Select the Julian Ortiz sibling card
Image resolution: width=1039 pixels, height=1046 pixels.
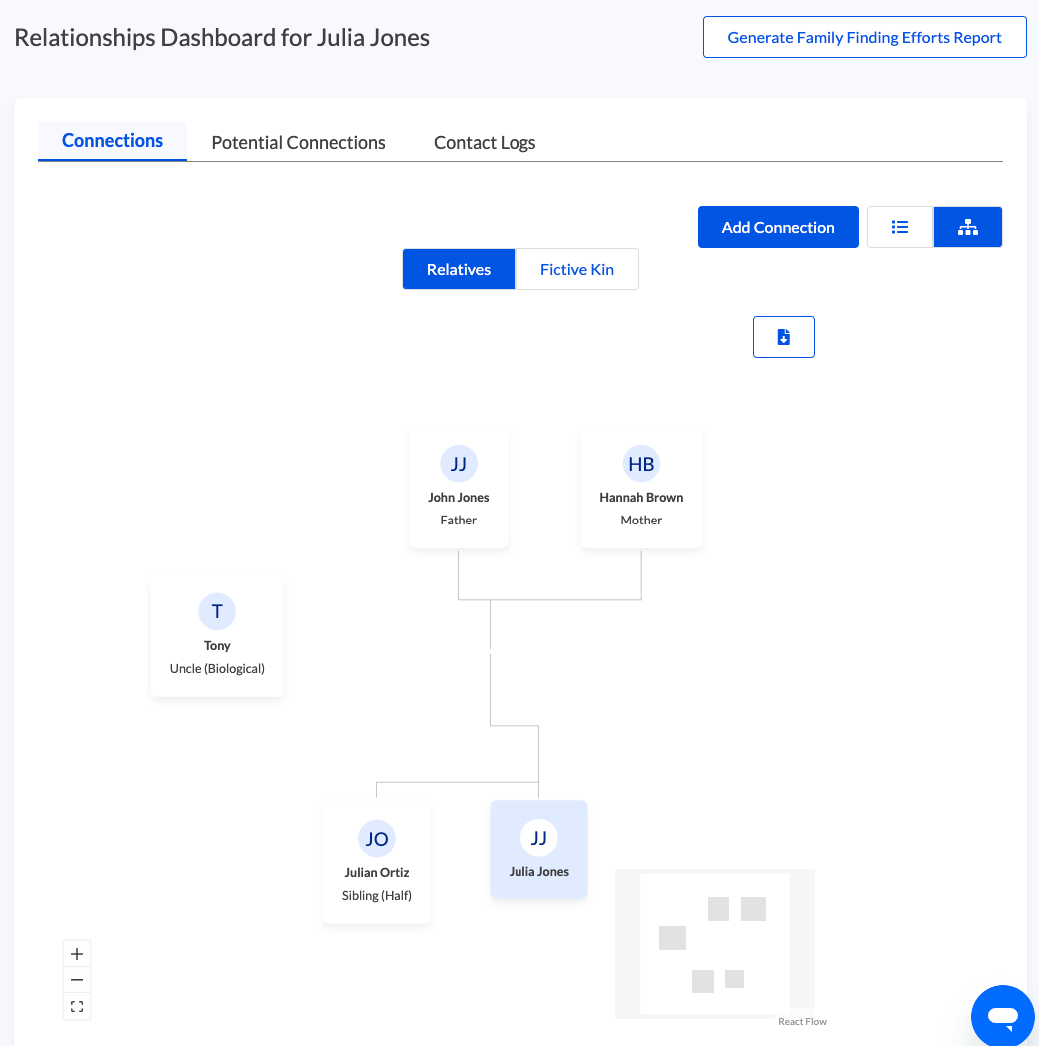click(x=377, y=864)
